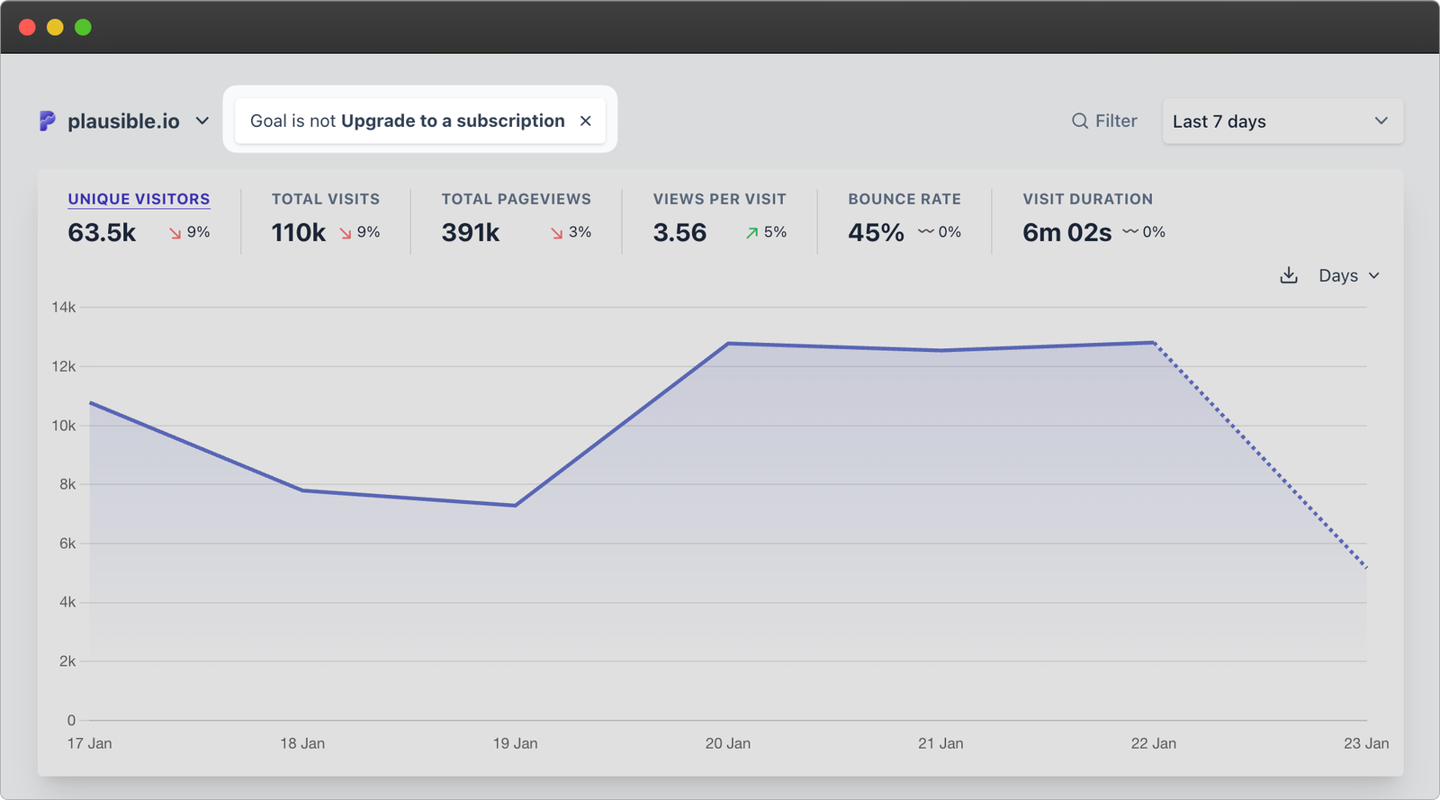The width and height of the screenshot is (1440, 800).
Task: Click the Filter button text
Action: [x=1116, y=121]
